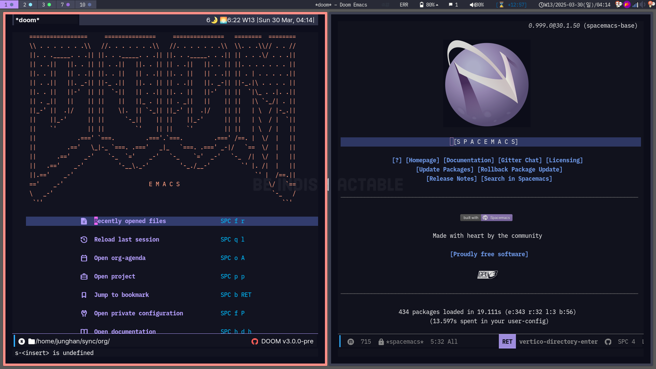Image resolution: width=656 pixels, height=369 pixels.
Task: Click the "built with Spacemacs" badge
Action: pos(486,218)
